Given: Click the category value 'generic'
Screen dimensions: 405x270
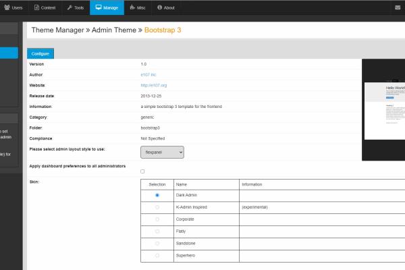Looking at the screenshot, I should click(147, 117).
